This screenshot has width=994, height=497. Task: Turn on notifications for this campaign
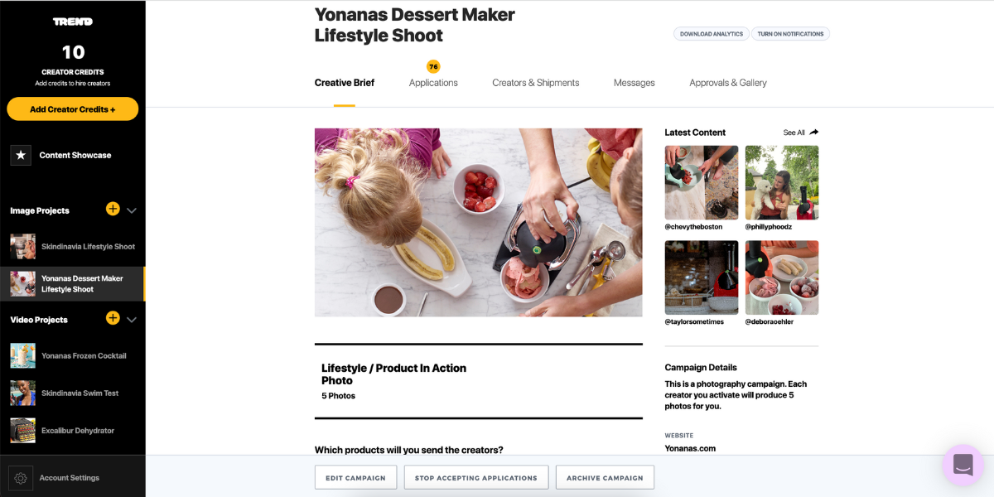coord(790,34)
